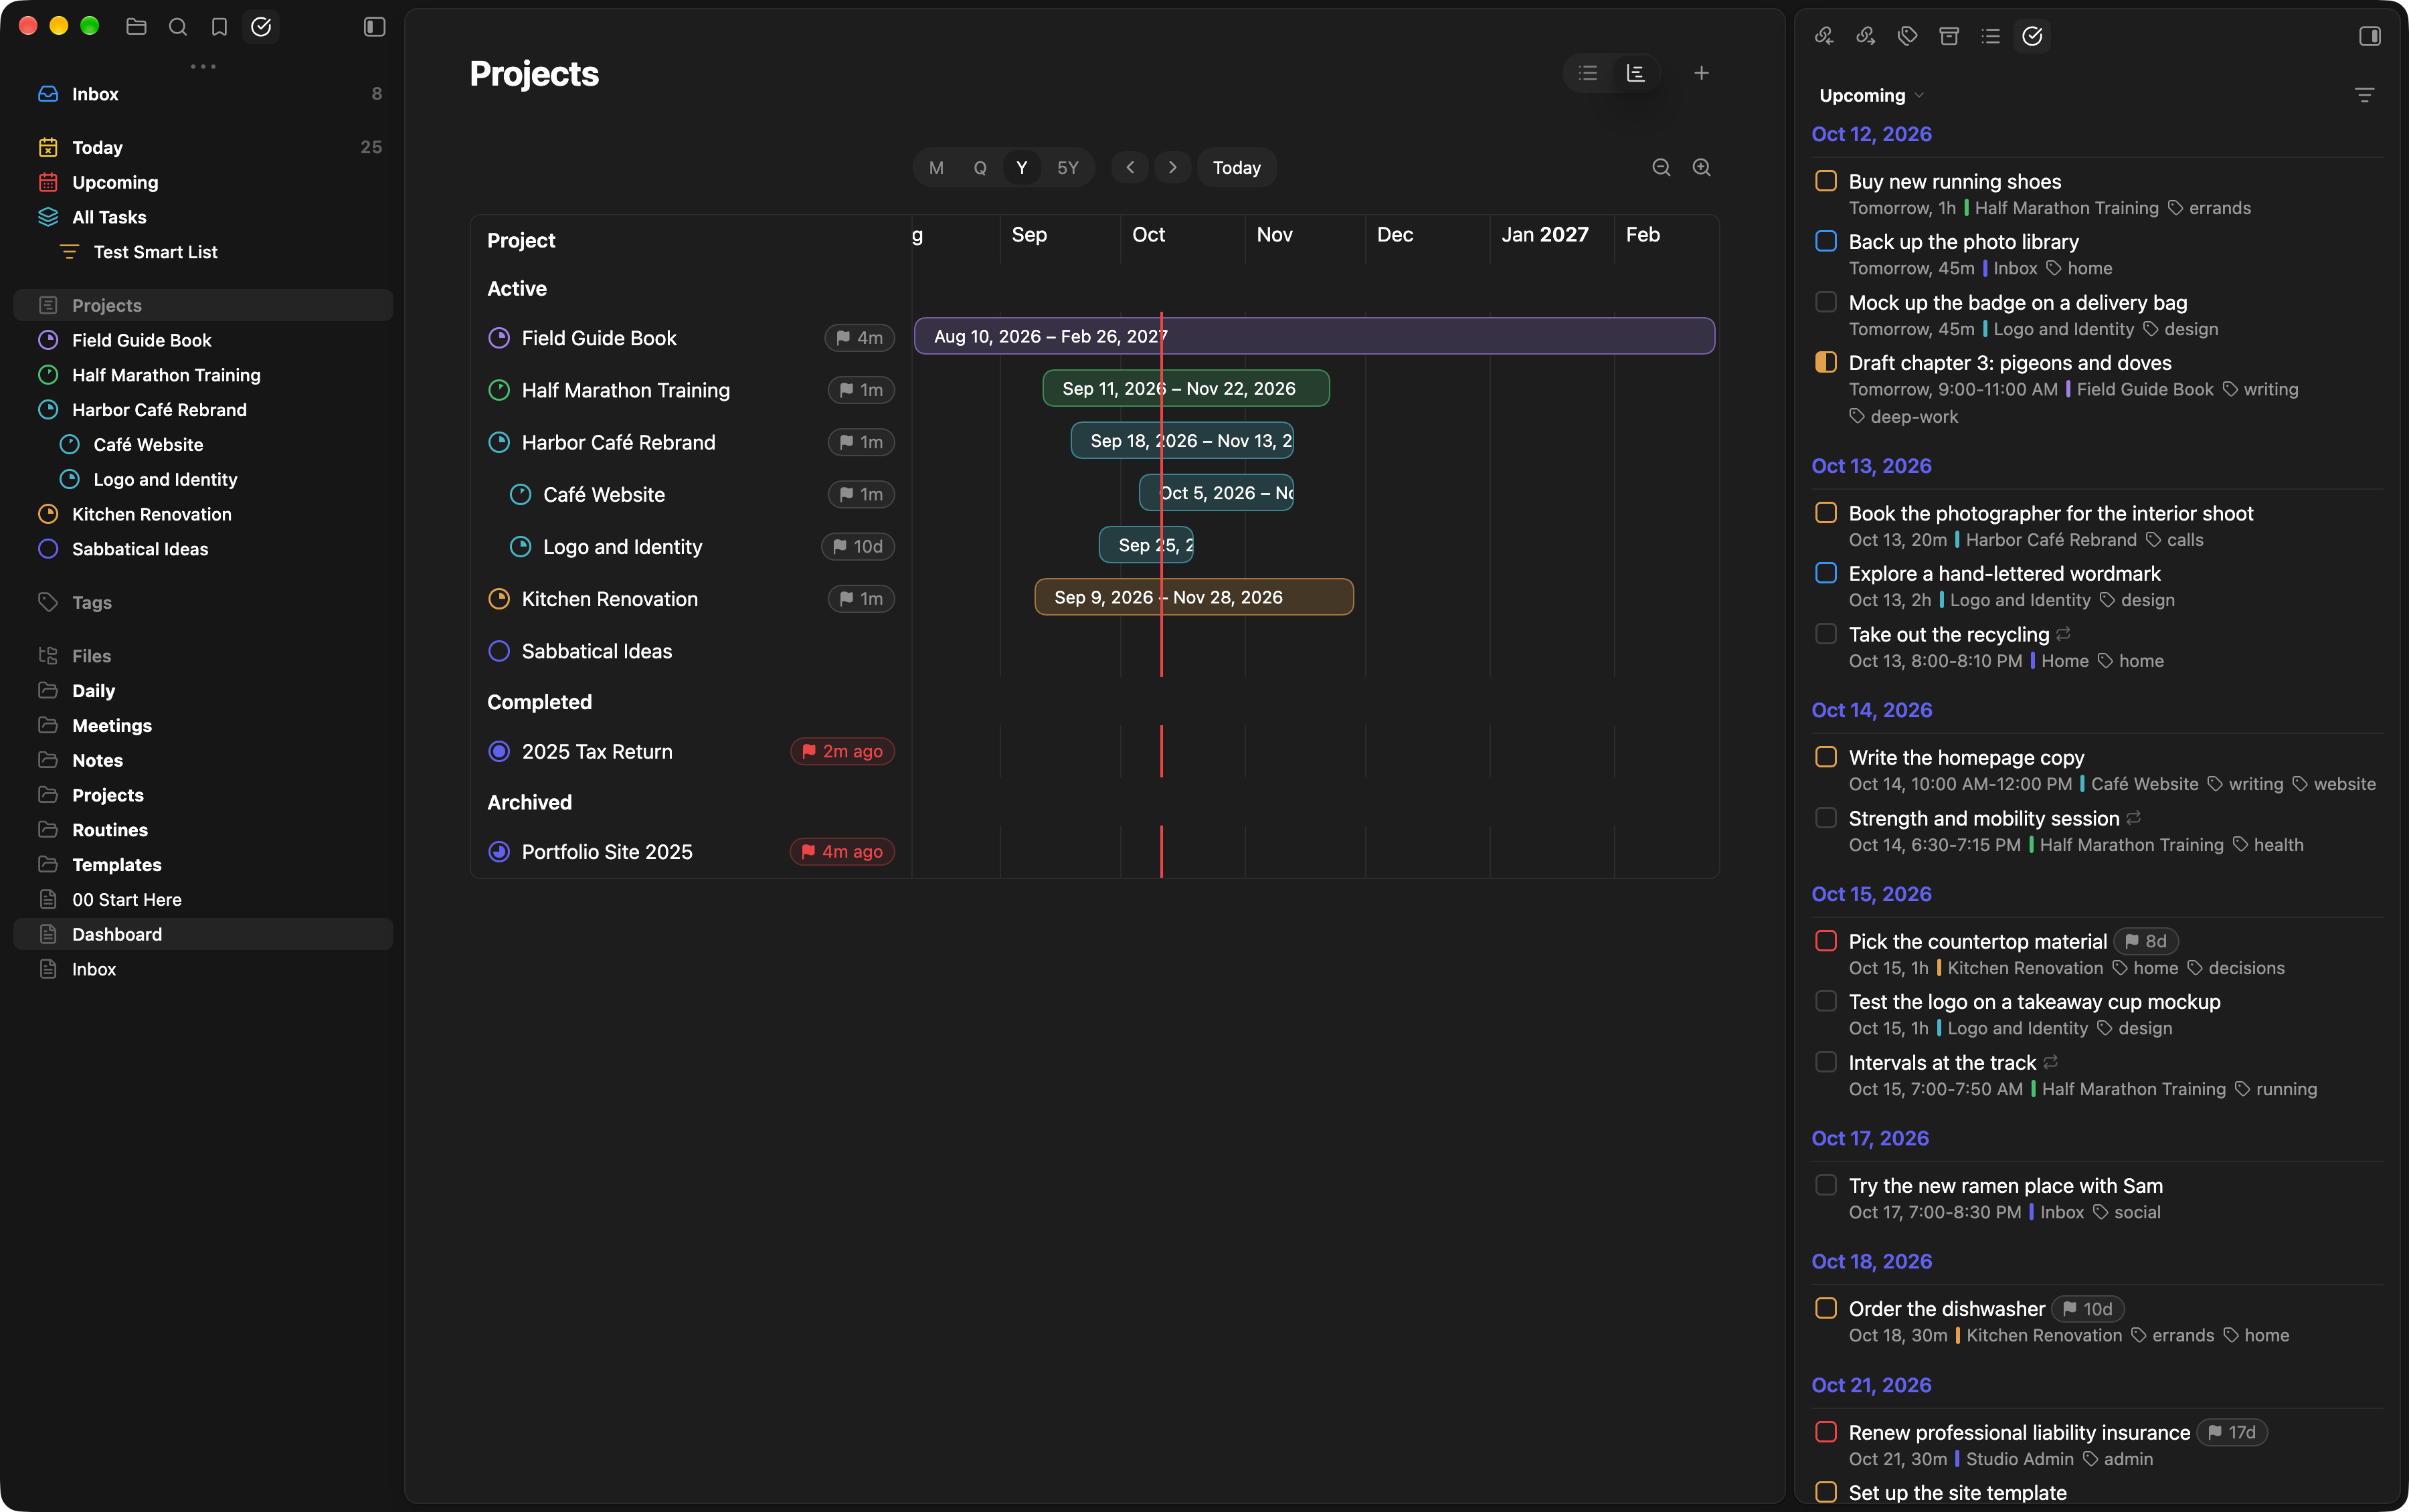Go to next timeline period
The width and height of the screenshot is (2409, 1512).
(1172, 168)
